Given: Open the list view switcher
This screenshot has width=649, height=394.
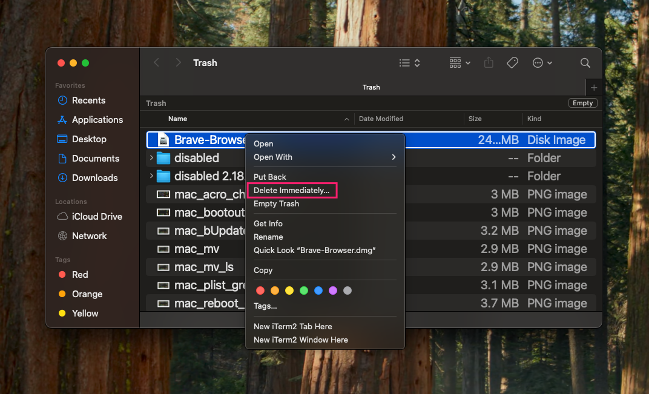Looking at the screenshot, I should click(x=409, y=63).
